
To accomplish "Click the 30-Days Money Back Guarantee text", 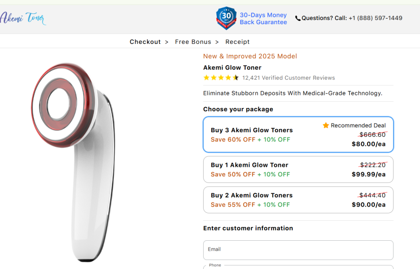I will [263, 19].
